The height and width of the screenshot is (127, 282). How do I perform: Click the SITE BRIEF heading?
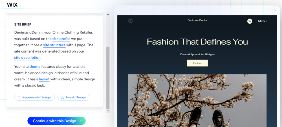point(23,24)
